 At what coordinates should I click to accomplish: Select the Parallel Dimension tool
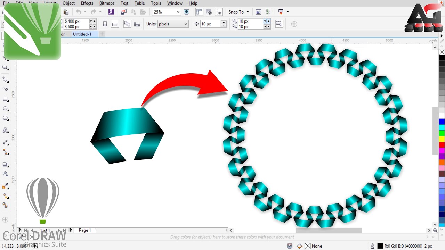6,142
